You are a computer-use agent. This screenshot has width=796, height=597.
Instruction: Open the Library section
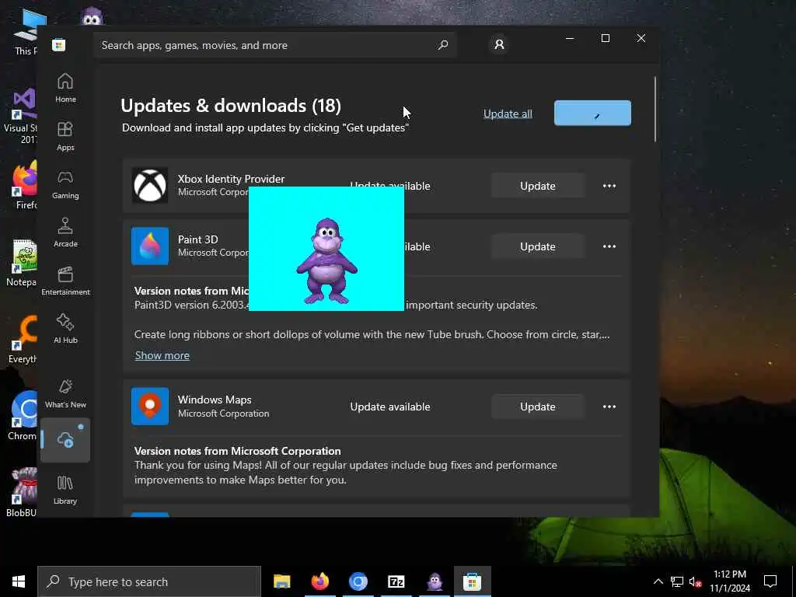[65, 491]
